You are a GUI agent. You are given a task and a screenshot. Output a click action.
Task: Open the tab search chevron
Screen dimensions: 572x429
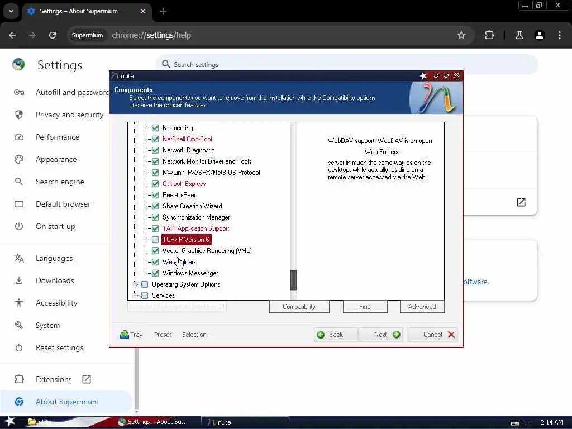11,11
